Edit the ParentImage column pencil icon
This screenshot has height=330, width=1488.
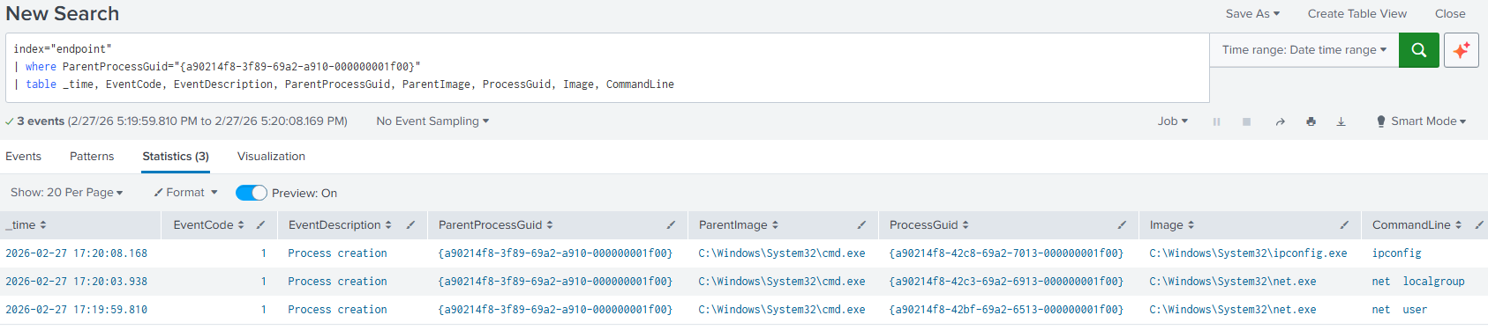[861, 225]
